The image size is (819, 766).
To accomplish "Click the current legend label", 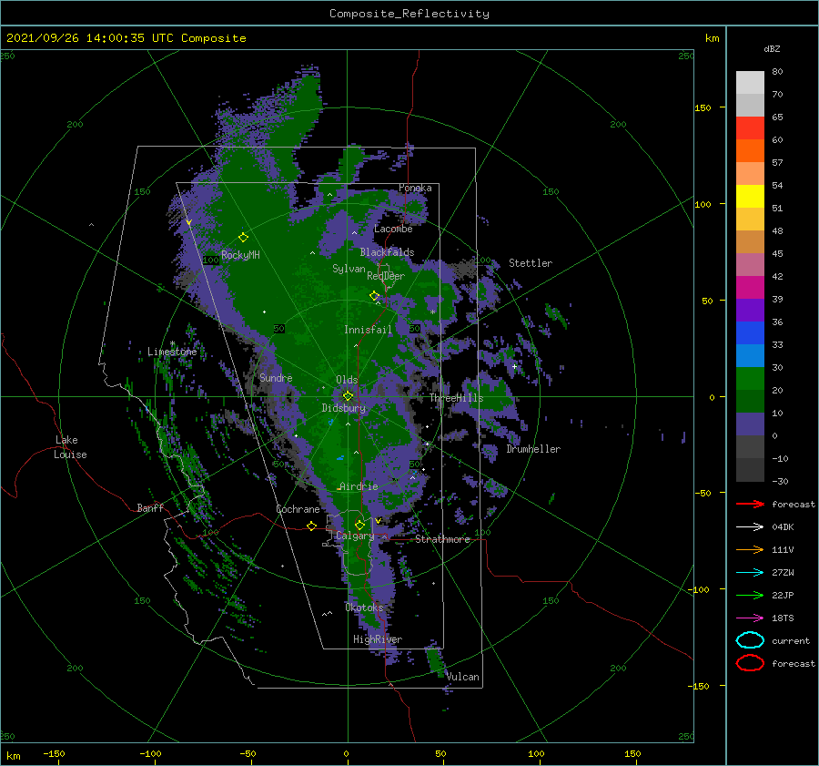I will click(x=791, y=640).
